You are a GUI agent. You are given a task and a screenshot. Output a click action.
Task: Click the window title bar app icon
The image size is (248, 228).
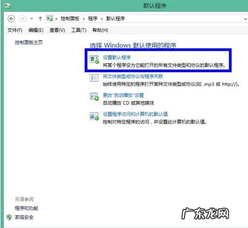click(7, 6)
